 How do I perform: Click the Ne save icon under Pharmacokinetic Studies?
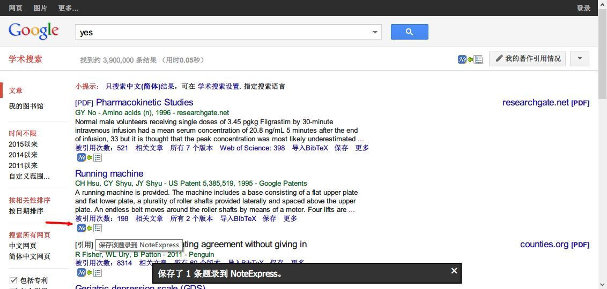(x=82, y=157)
